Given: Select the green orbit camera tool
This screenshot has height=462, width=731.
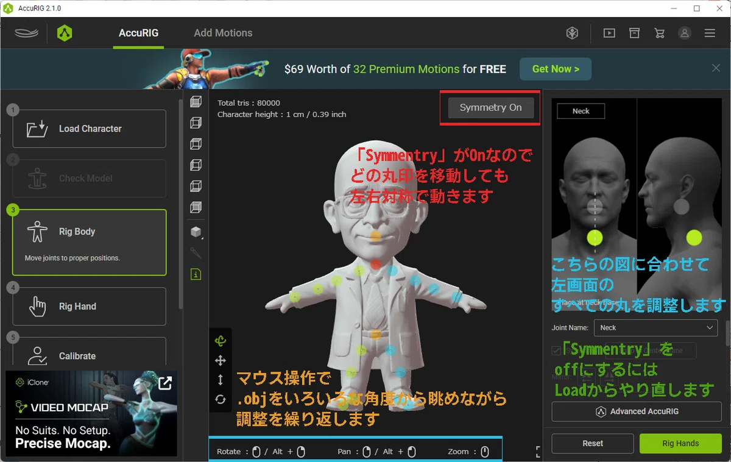Looking at the screenshot, I should 221,341.
